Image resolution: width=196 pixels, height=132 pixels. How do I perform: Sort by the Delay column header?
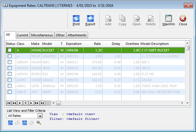(112, 44)
